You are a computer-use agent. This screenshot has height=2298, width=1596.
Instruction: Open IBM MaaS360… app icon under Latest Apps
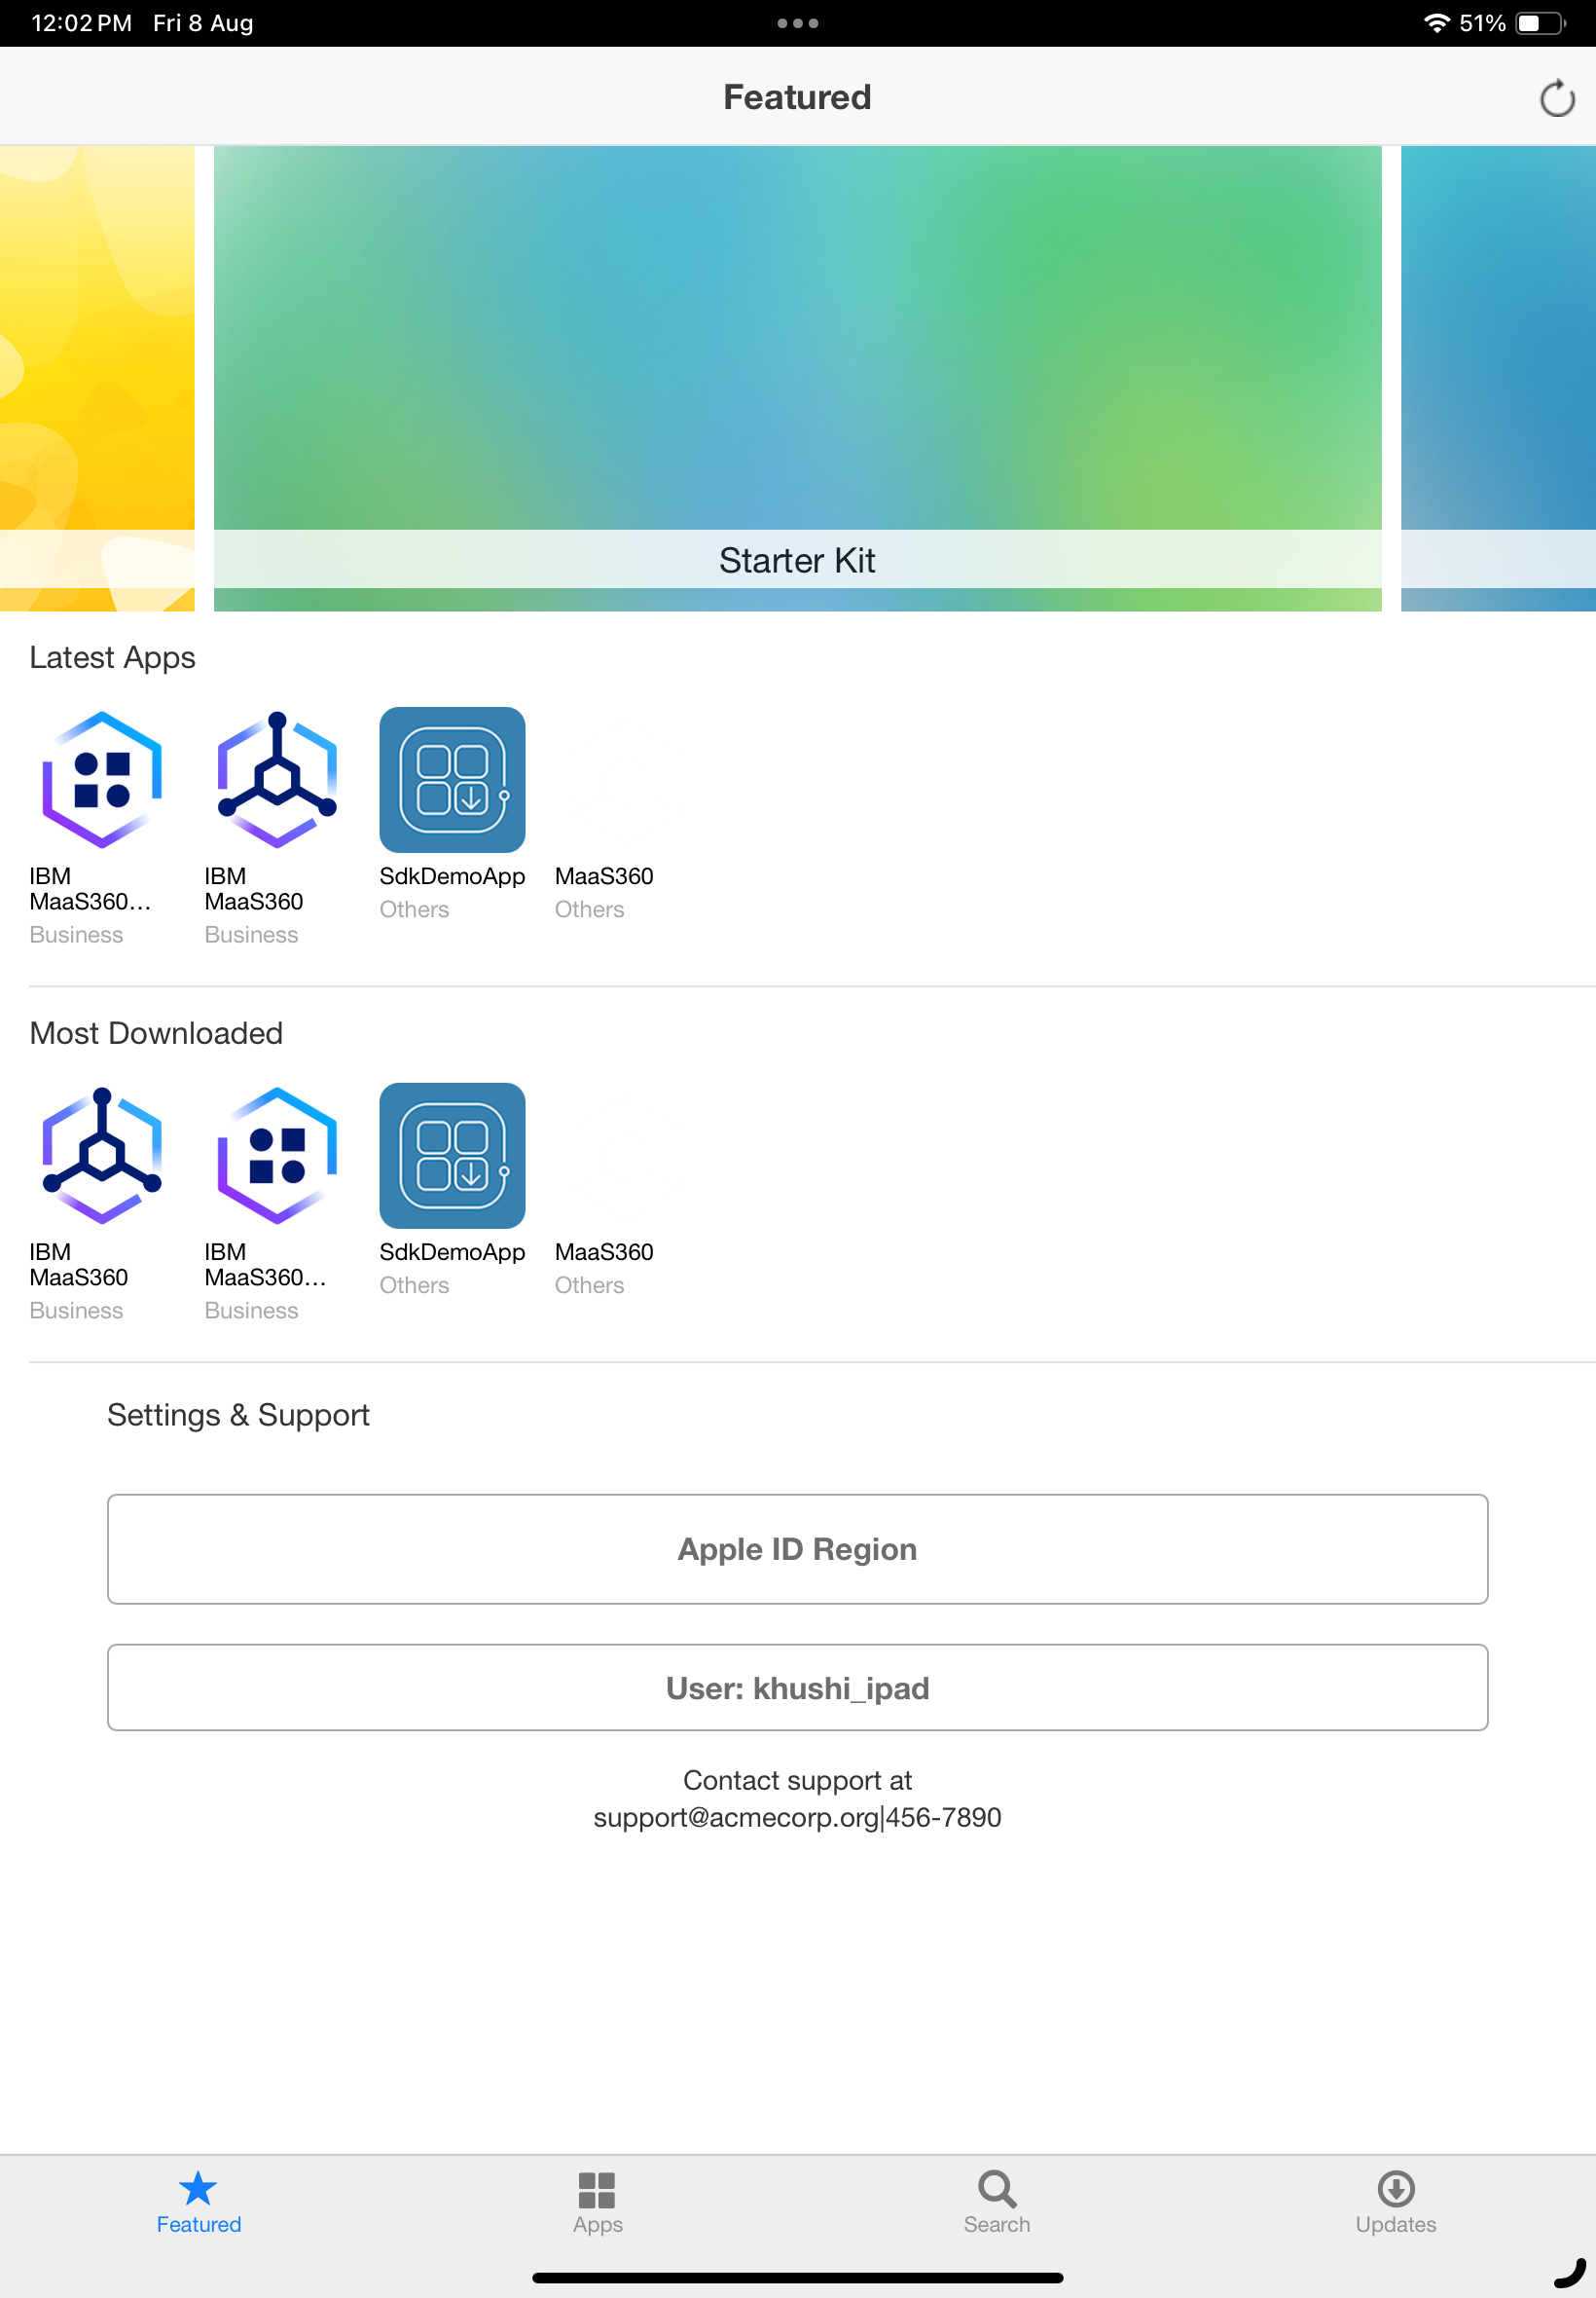pyautogui.click(x=102, y=779)
